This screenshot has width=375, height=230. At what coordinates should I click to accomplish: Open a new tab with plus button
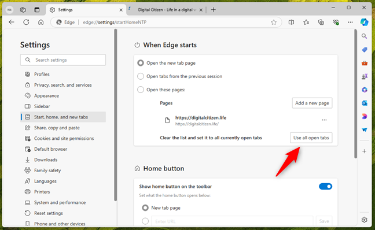tap(214, 10)
